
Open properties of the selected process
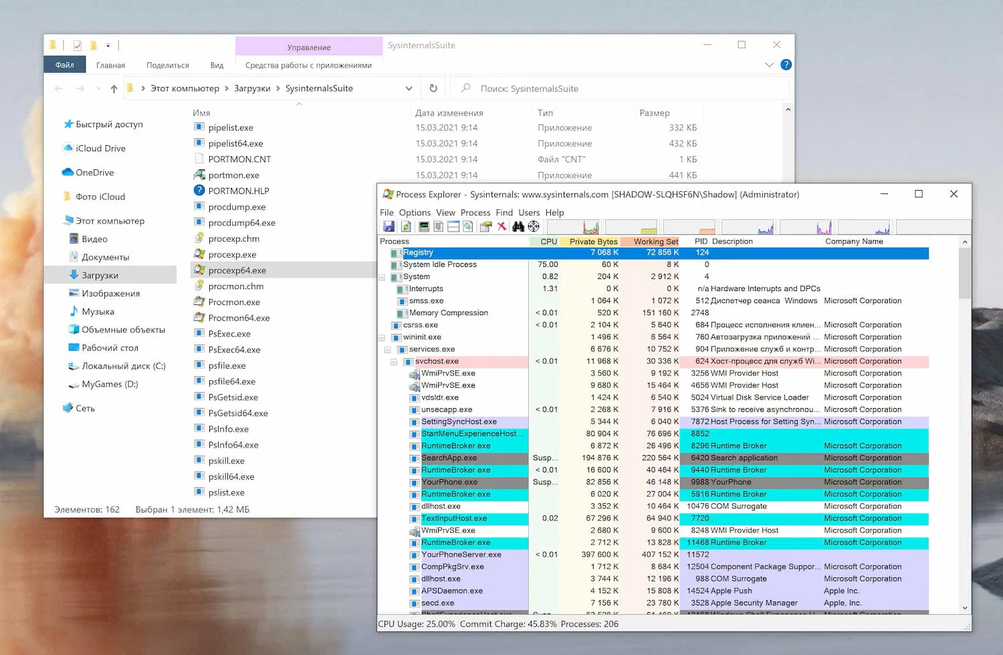[x=485, y=226]
